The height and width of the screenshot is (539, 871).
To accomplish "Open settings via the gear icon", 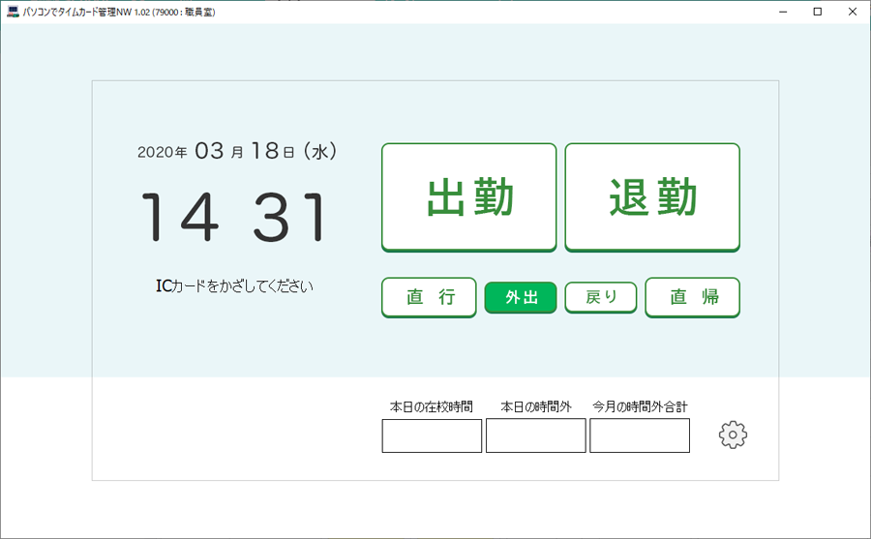I will tap(733, 434).
